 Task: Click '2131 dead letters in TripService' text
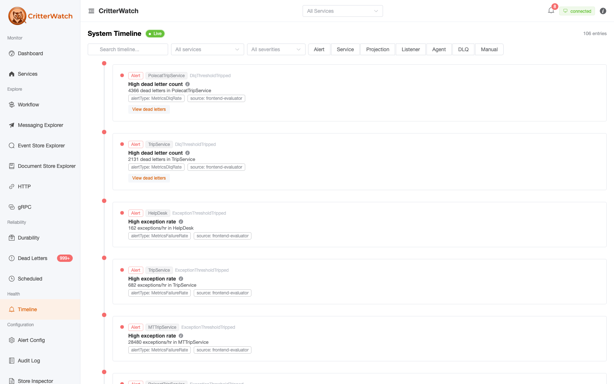162,159
